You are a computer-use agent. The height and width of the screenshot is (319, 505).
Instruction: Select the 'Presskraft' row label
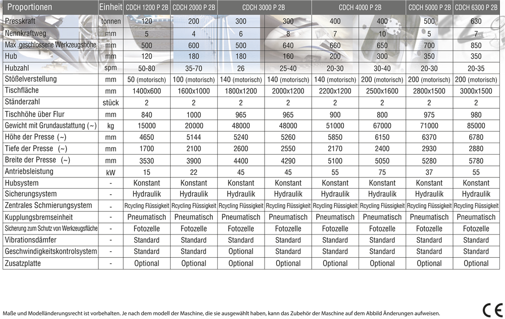click(20, 21)
